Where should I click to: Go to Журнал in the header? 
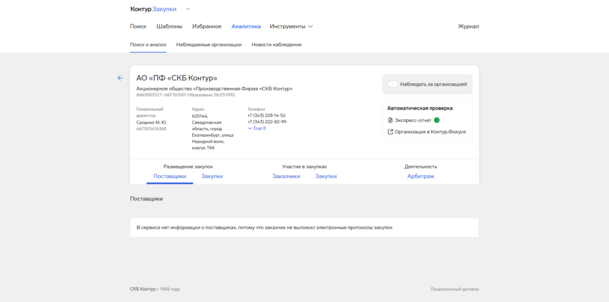[x=468, y=26]
